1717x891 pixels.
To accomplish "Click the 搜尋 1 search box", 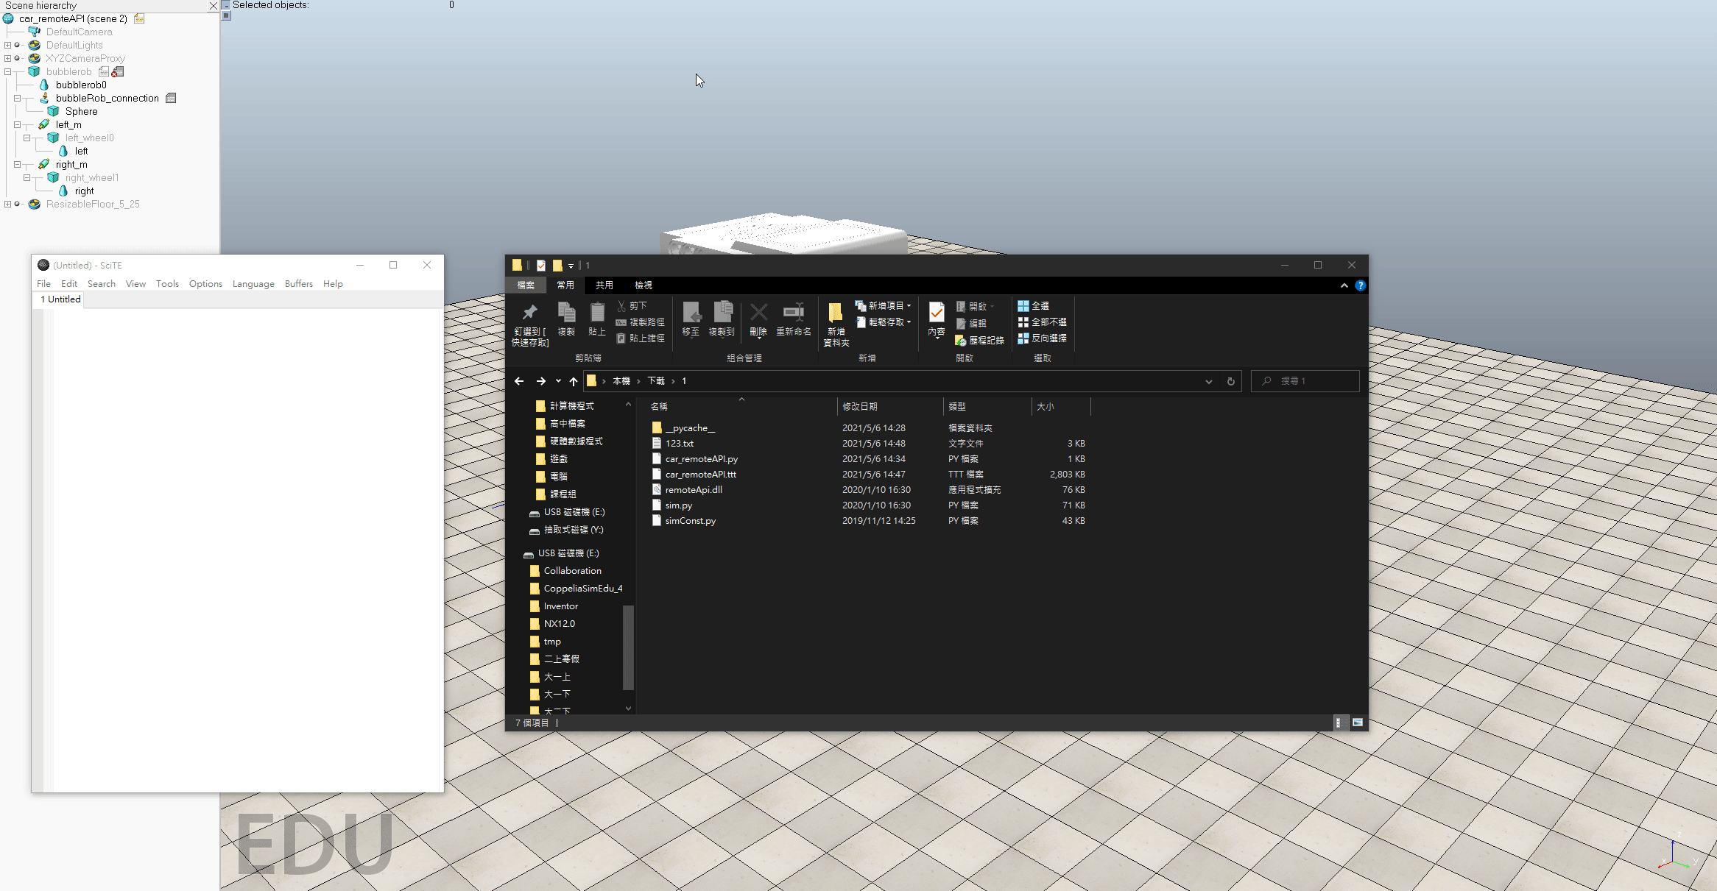I will coord(1305,381).
